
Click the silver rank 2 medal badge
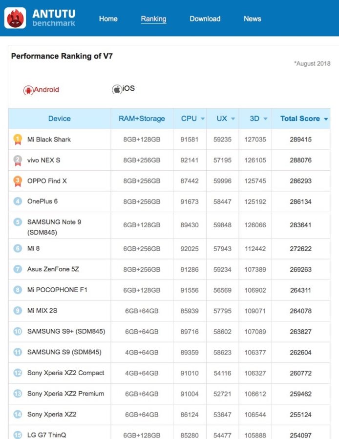point(18,160)
